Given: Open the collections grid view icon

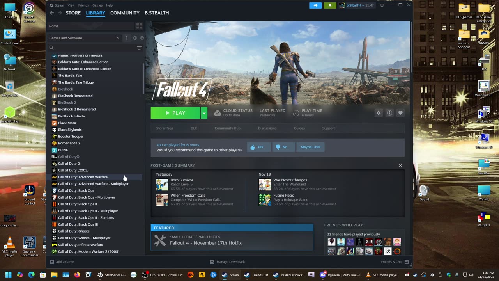Looking at the screenshot, I should (x=139, y=26).
